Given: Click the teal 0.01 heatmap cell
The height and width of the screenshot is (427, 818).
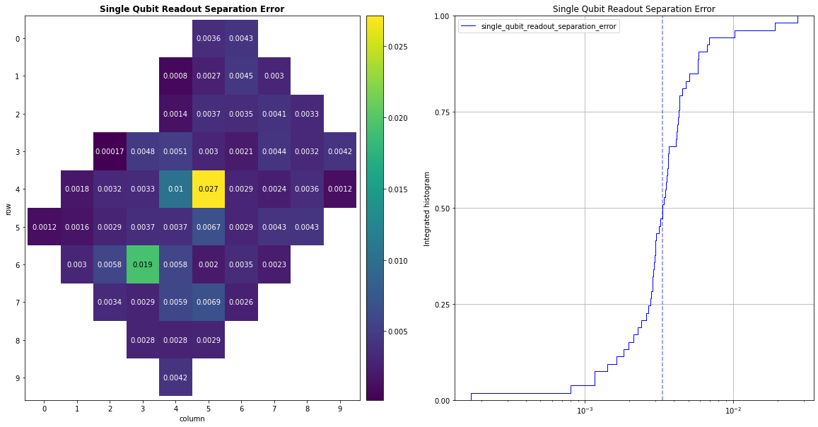Looking at the screenshot, I should point(175,189).
